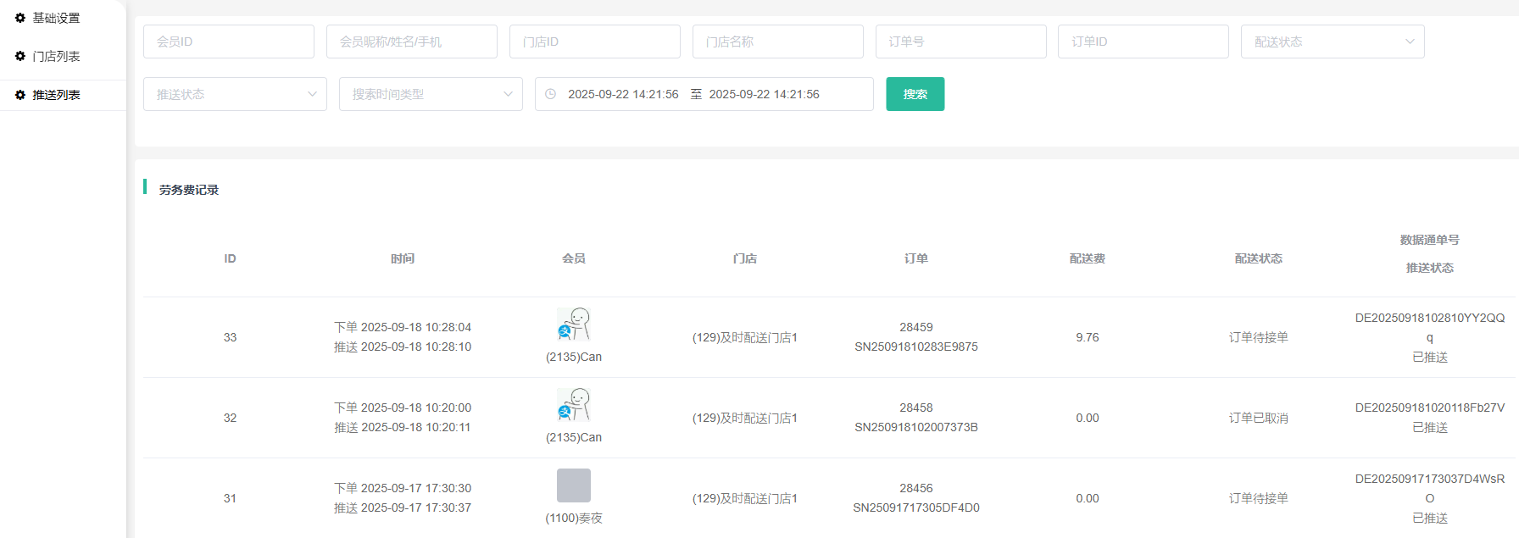Click the gear icon beside 基础设置
The height and width of the screenshot is (538, 1519).
(20, 18)
